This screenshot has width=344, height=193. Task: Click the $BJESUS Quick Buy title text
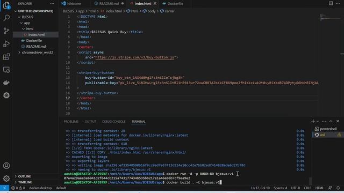click(x=109, y=32)
